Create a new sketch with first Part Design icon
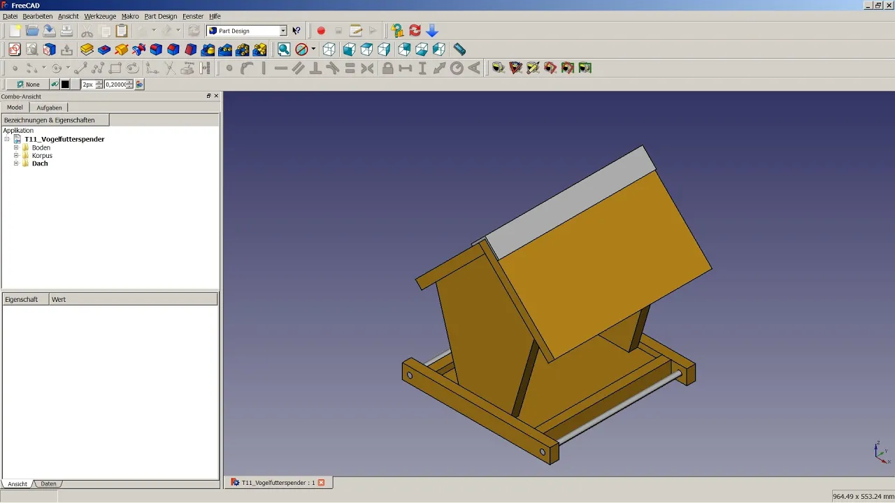This screenshot has width=895, height=503. (x=15, y=50)
